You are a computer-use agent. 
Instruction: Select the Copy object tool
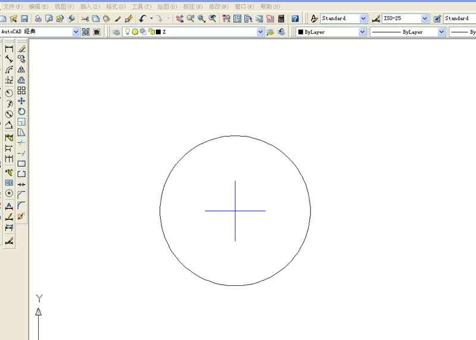[21, 59]
